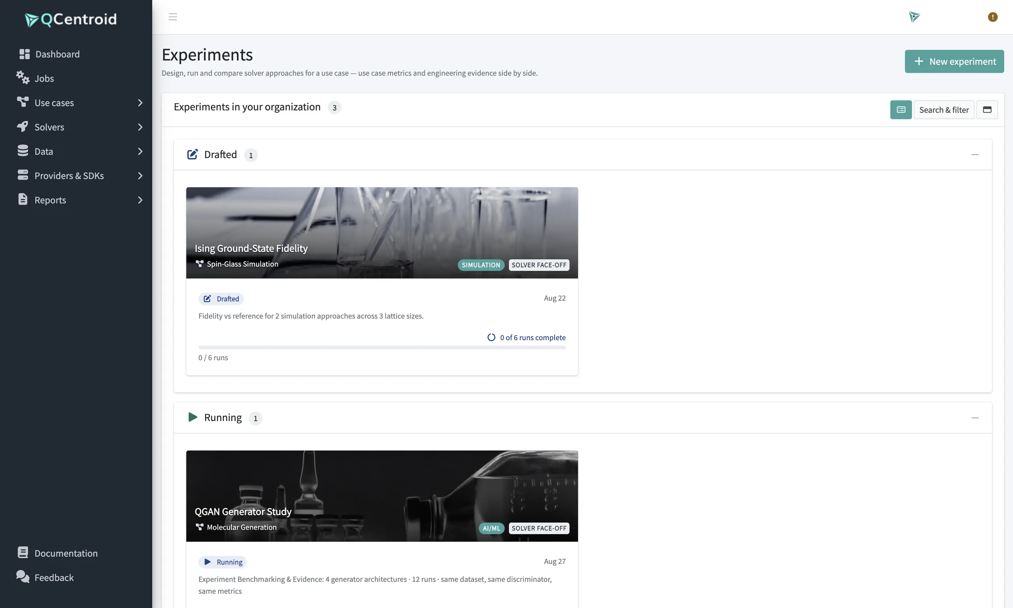This screenshot has height=608, width=1013.
Task: Collapse the Running section
Action: point(975,418)
